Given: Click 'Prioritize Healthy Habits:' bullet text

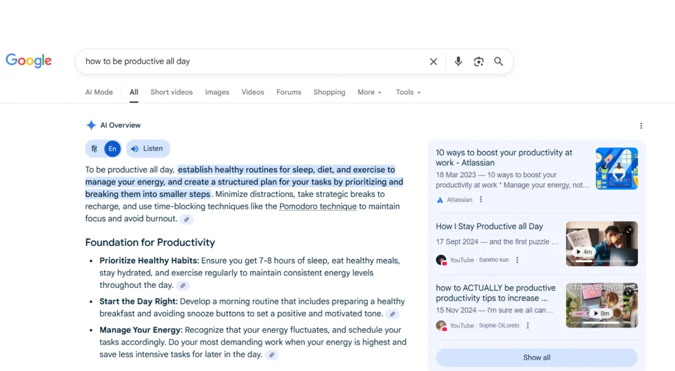Looking at the screenshot, I should pos(150,261).
